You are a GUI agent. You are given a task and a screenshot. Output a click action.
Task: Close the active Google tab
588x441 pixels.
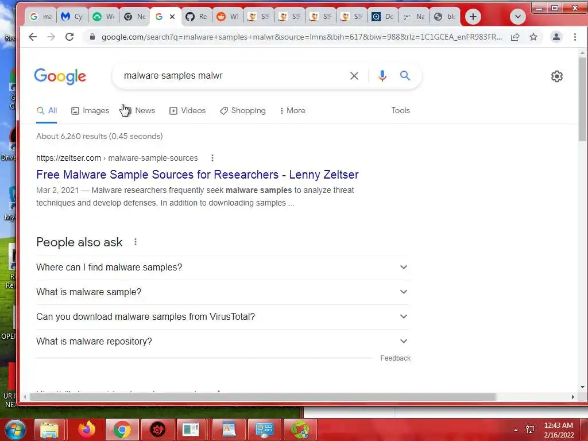coord(172,17)
